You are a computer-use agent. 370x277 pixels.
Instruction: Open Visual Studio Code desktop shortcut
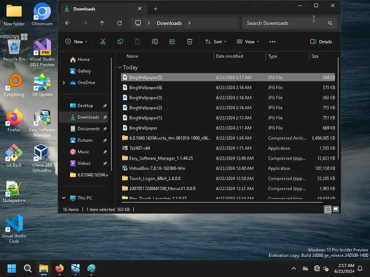pyautogui.click(x=14, y=229)
